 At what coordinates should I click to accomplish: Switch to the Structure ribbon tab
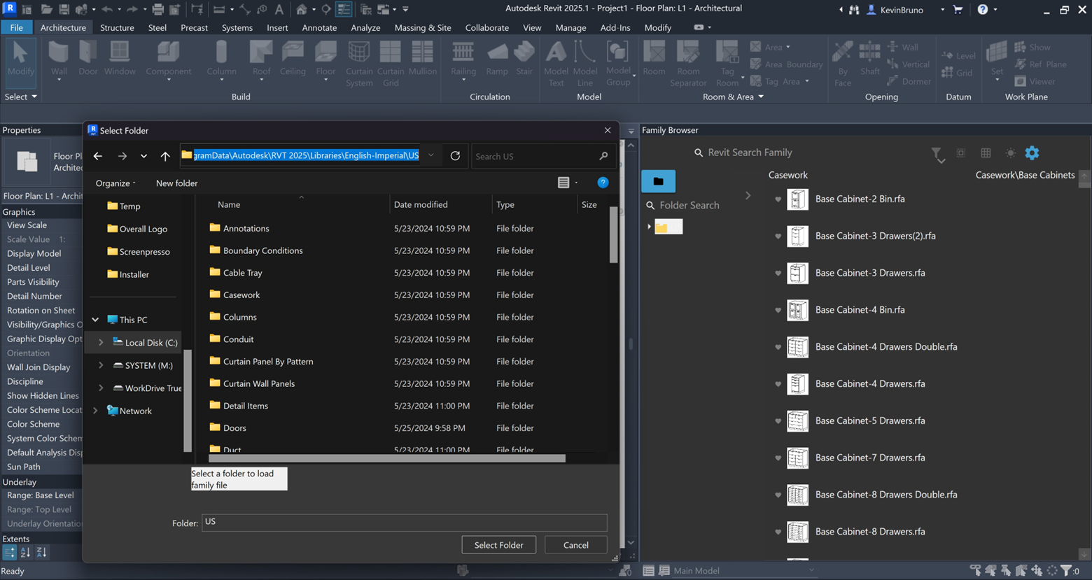click(117, 27)
